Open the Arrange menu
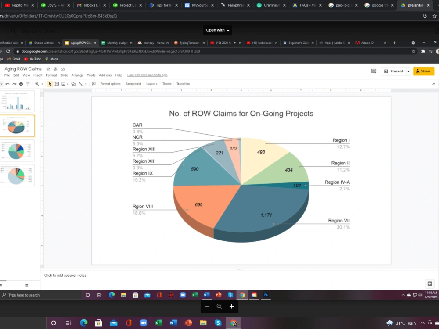 coord(77,75)
